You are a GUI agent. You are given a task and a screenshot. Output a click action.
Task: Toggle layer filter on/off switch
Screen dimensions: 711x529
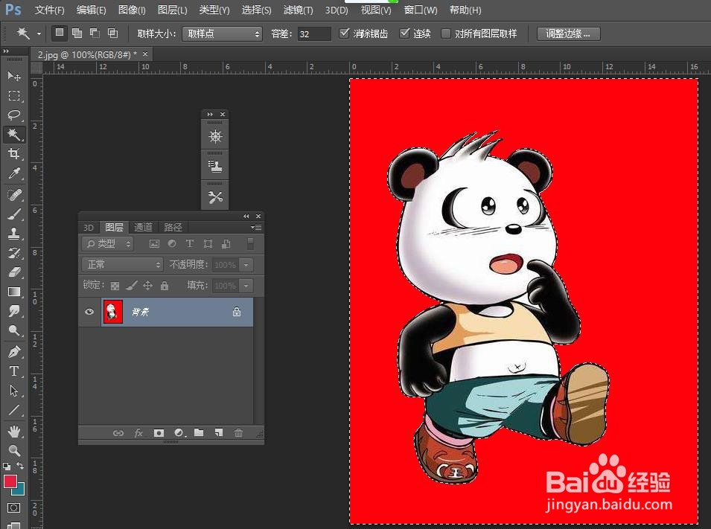250,243
